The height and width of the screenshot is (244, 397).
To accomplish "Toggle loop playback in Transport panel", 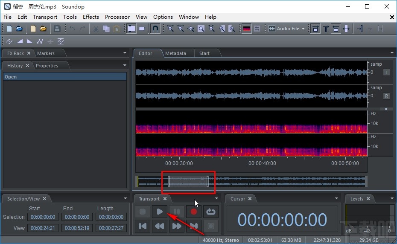I will 210,212.
